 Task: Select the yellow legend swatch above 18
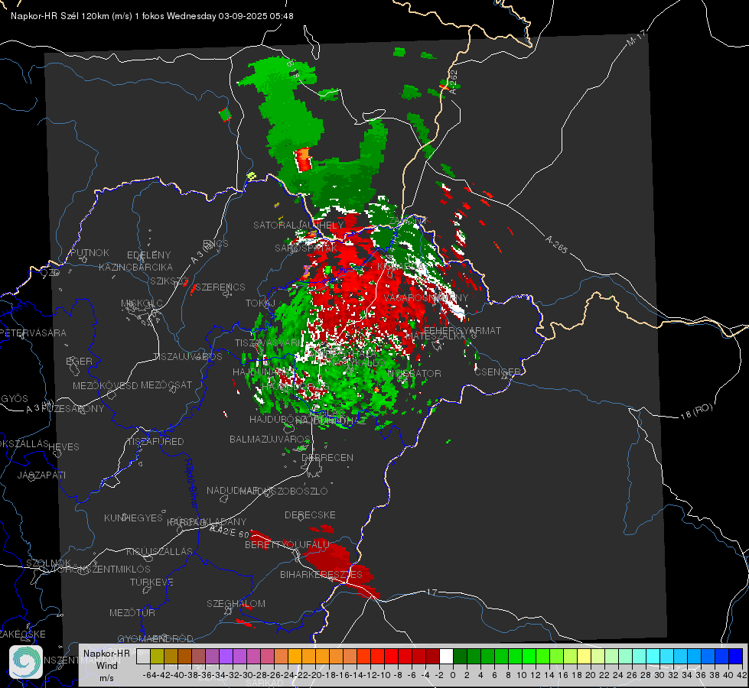click(x=585, y=656)
